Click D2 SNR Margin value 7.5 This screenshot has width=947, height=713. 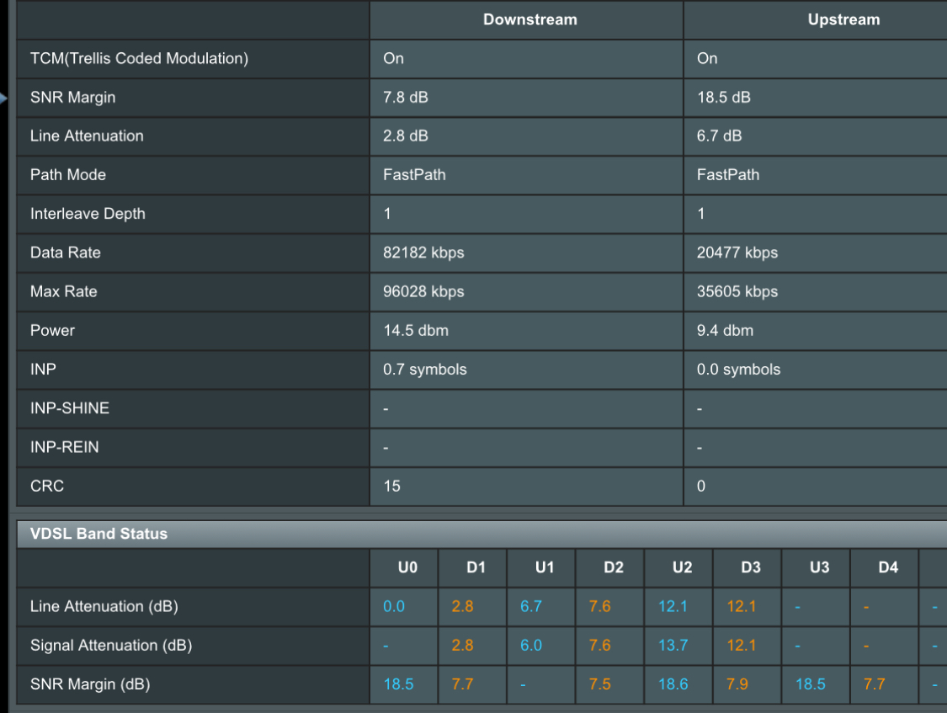pyautogui.click(x=599, y=684)
